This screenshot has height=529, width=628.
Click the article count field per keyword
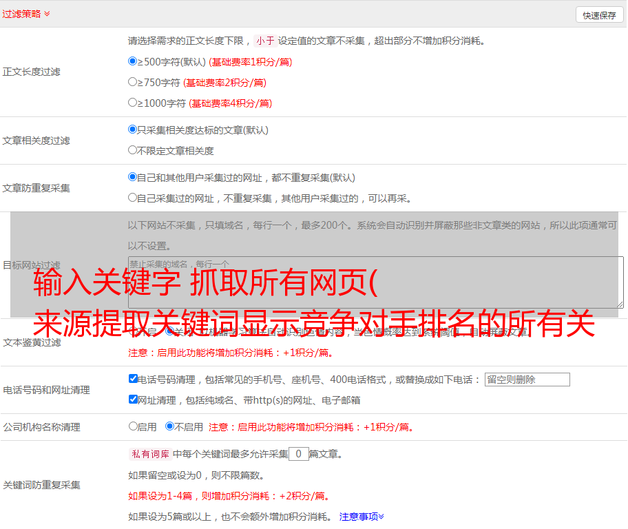(298, 454)
